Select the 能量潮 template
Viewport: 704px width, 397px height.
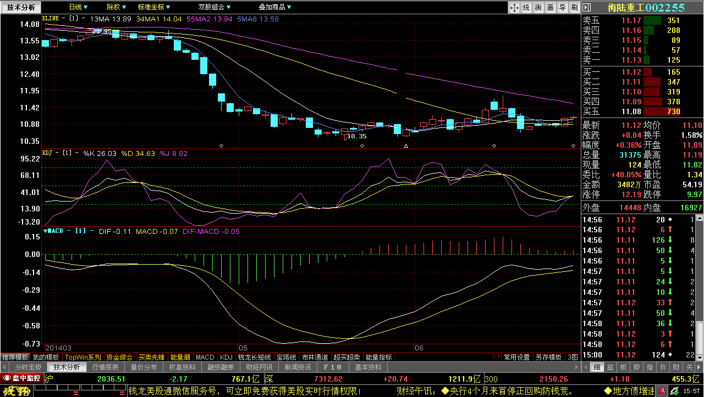[180, 357]
